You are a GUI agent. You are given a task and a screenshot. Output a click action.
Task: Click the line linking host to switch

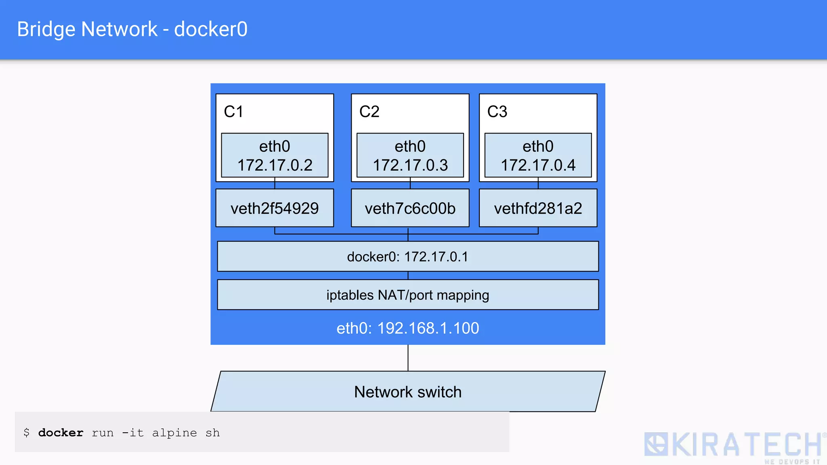point(408,358)
